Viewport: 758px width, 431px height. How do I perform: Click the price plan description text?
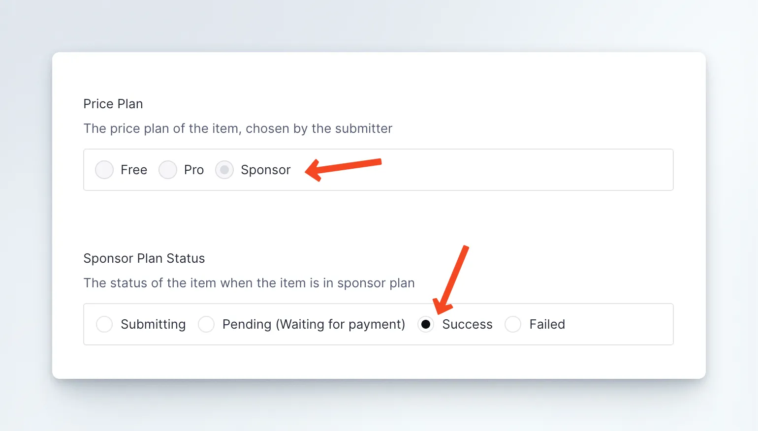tap(238, 128)
